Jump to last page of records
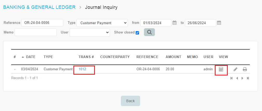Screen dimensions: 262x111 point(248,78)
